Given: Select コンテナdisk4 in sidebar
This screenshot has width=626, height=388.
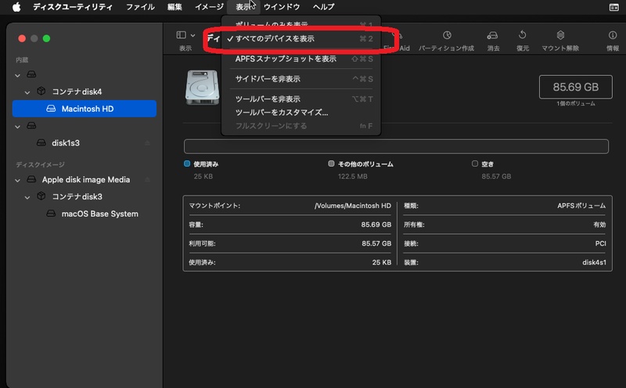Looking at the screenshot, I should click(77, 92).
